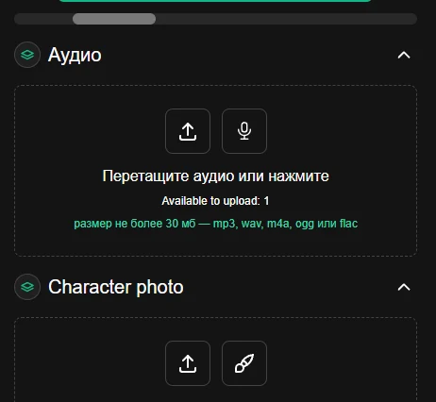
Task: Click 'Перетащите аудио или нажмите' text
Action: (216, 176)
